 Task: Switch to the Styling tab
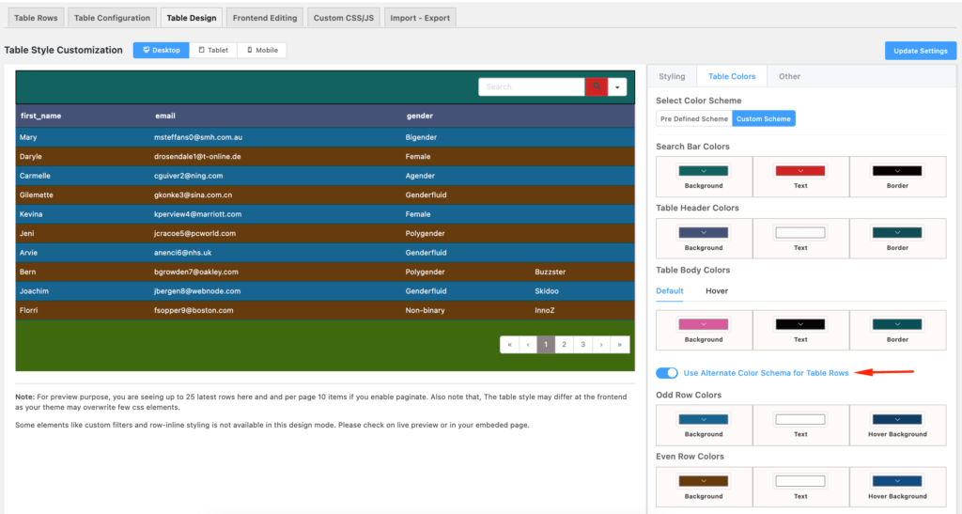(x=672, y=76)
